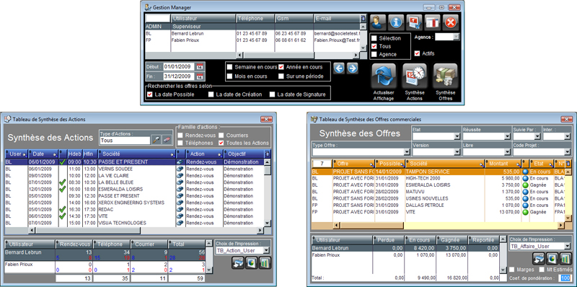
Task: Check La date de Création option
Action: (211, 94)
